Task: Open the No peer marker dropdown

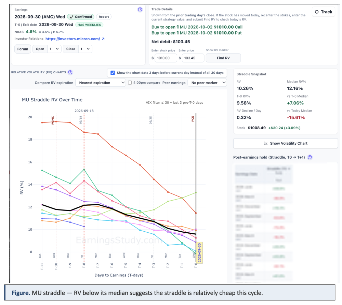Action: pos(207,83)
